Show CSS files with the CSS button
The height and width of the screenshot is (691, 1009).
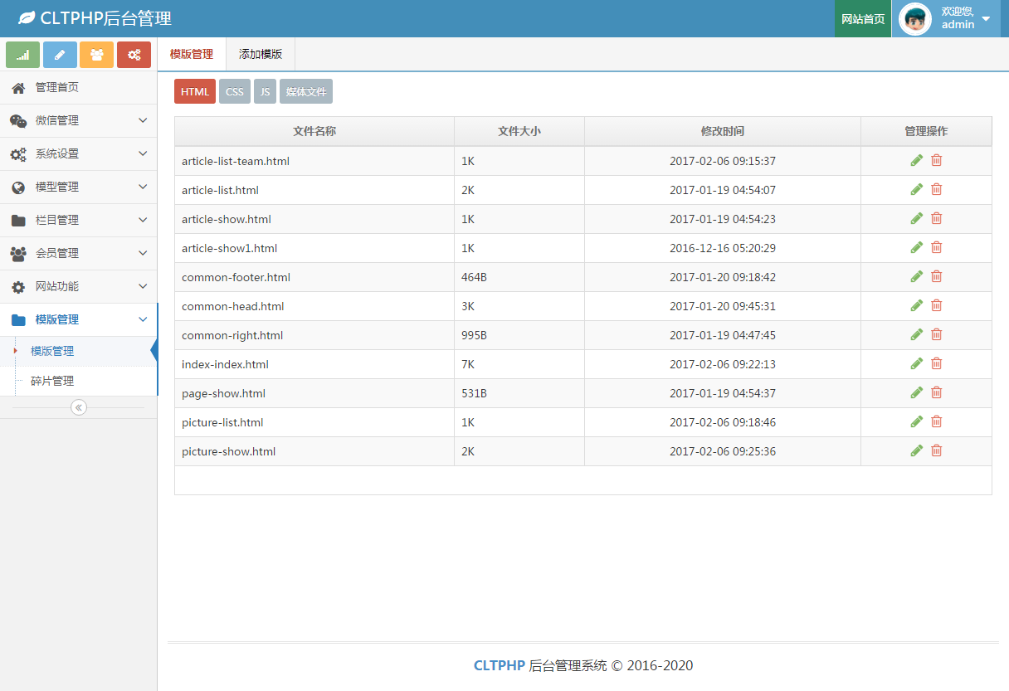(x=235, y=91)
